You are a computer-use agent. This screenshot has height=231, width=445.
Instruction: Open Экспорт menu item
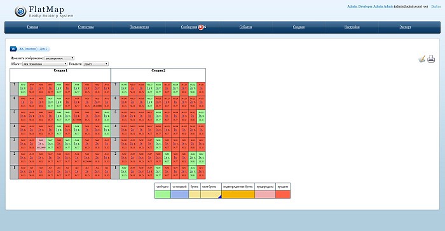tap(406, 27)
